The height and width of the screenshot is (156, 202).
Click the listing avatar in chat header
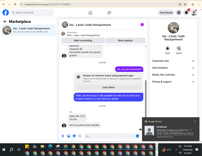65,25
